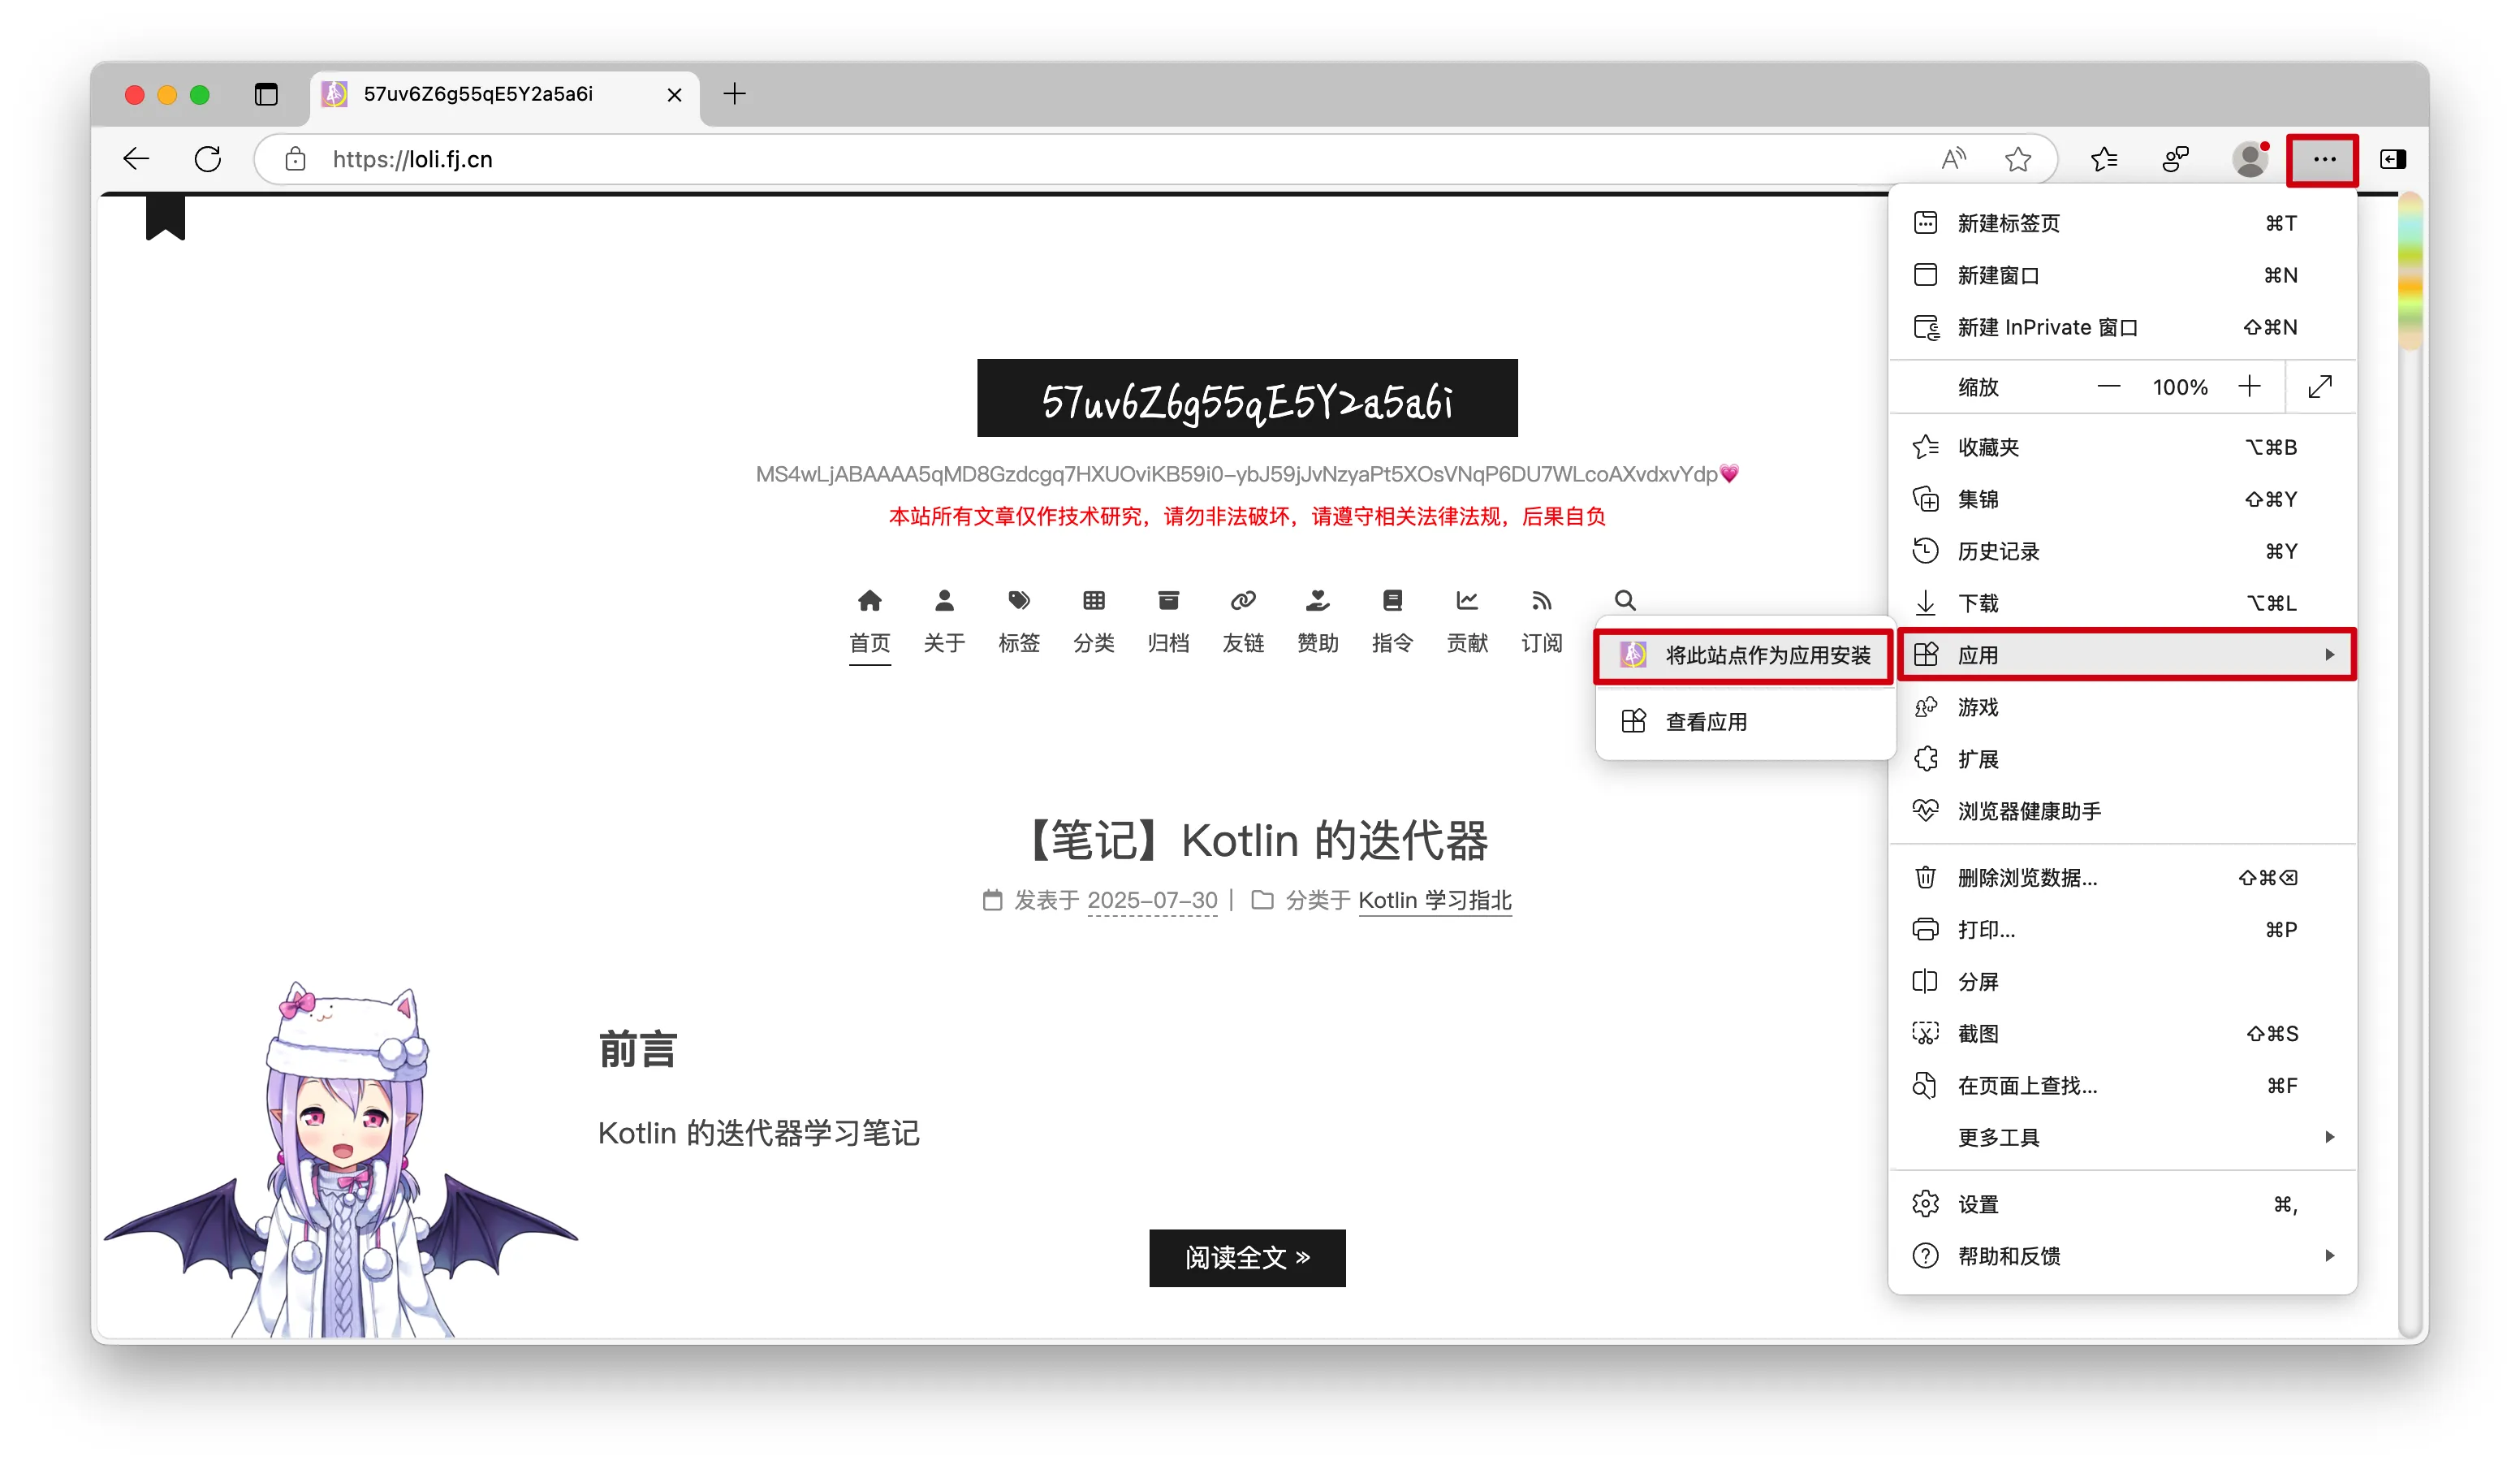Click the read aloud icon in address bar

point(1952,159)
